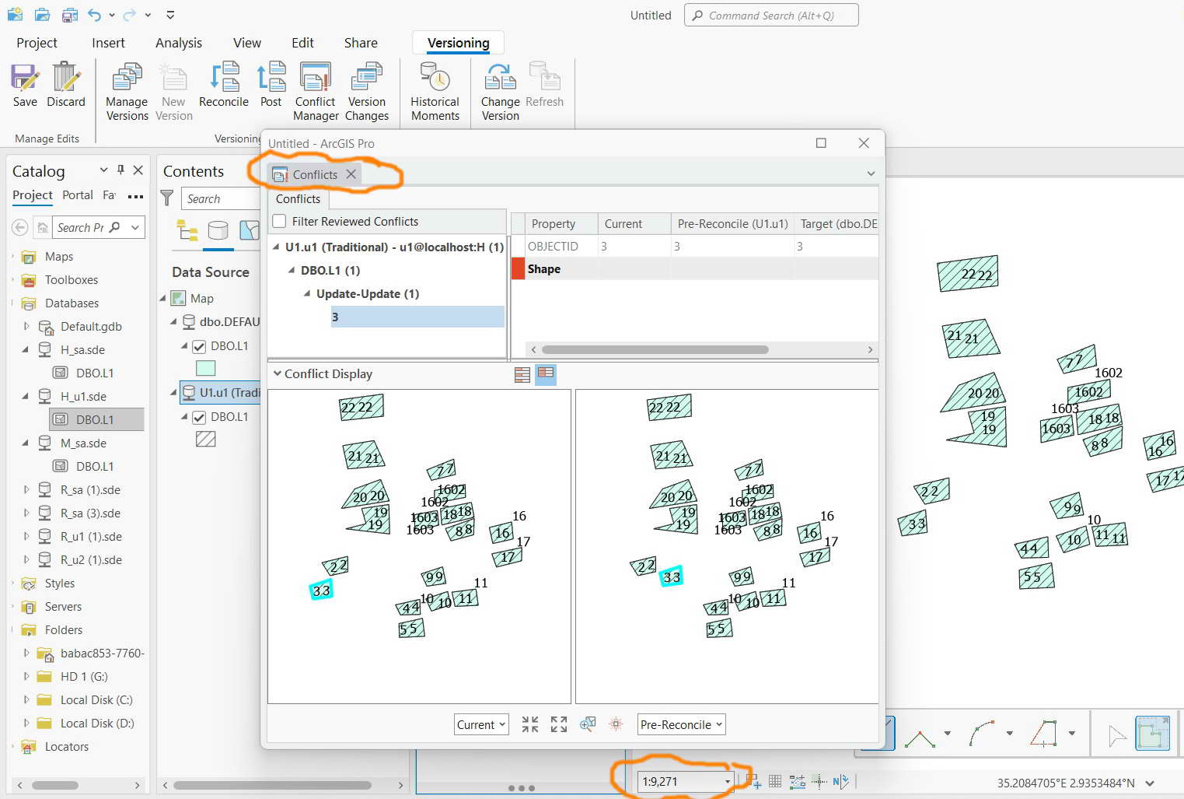
Task: Click the Version Changes icon
Action: [367, 92]
